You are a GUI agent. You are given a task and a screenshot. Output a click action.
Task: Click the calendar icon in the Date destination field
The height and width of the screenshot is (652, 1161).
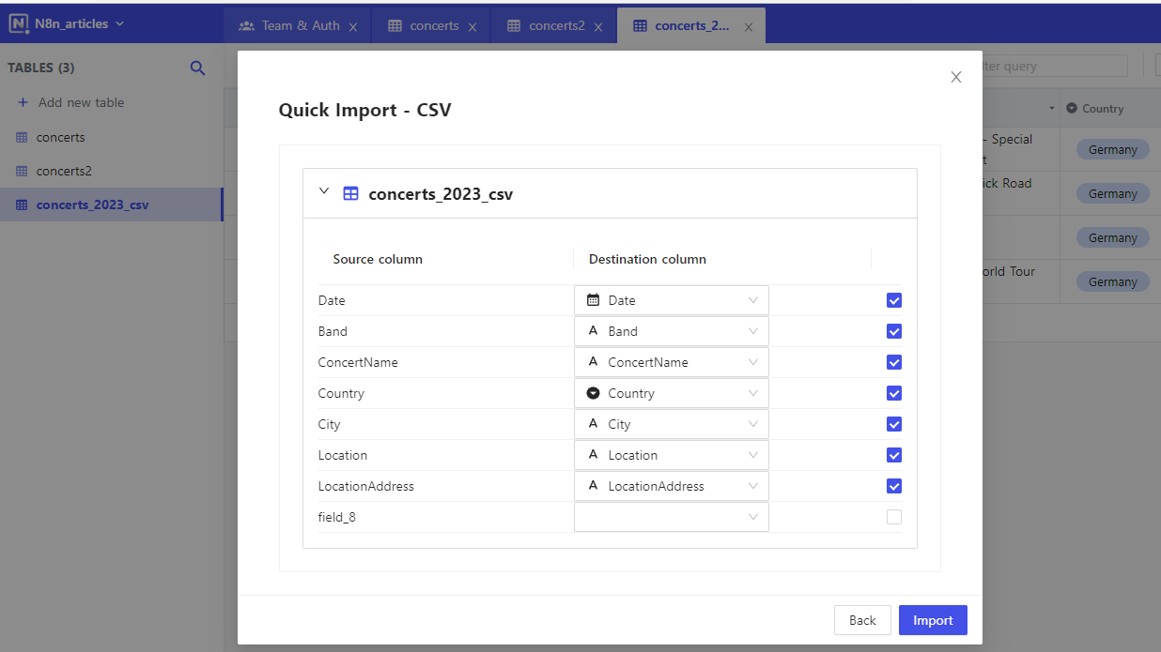pos(594,299)
